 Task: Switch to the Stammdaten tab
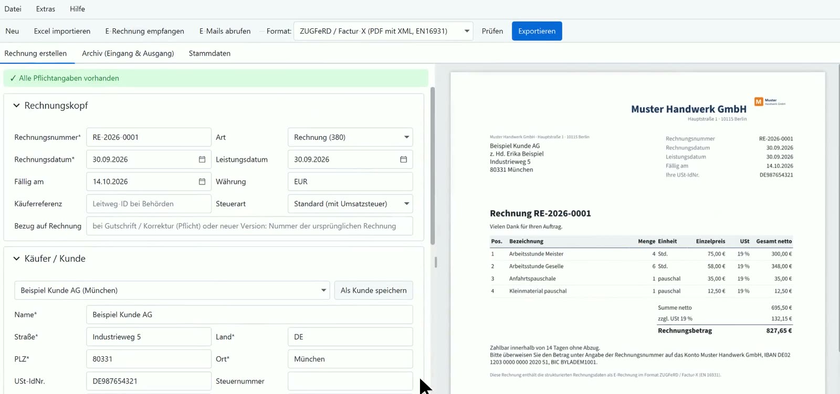(209, 53)
